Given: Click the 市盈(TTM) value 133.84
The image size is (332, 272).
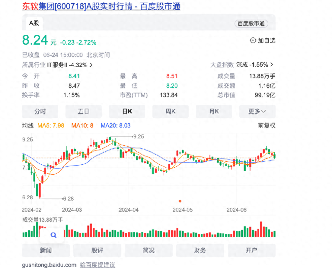Looking at the screenshot, I should 168,95.
